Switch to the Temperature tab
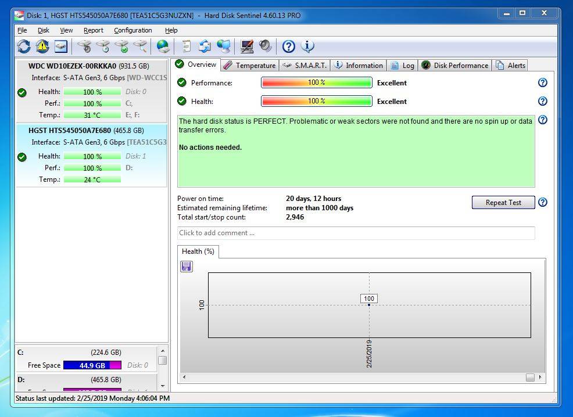Image resolution: width=573 pixels, height=417 pixels. pos(250,66)
